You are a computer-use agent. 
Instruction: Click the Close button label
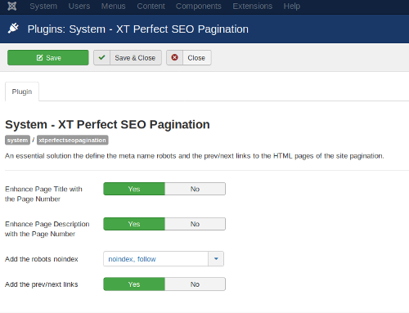pyautogui.click(x=196, y=58)
